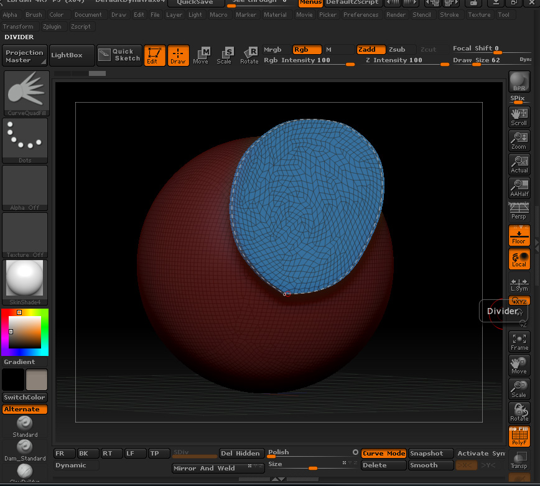
Task: Open the CurveQuadFill brush picker
Action: click(x=25, y=93)
